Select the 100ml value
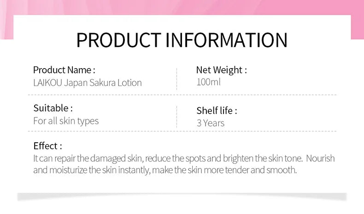 coord(209,82)
